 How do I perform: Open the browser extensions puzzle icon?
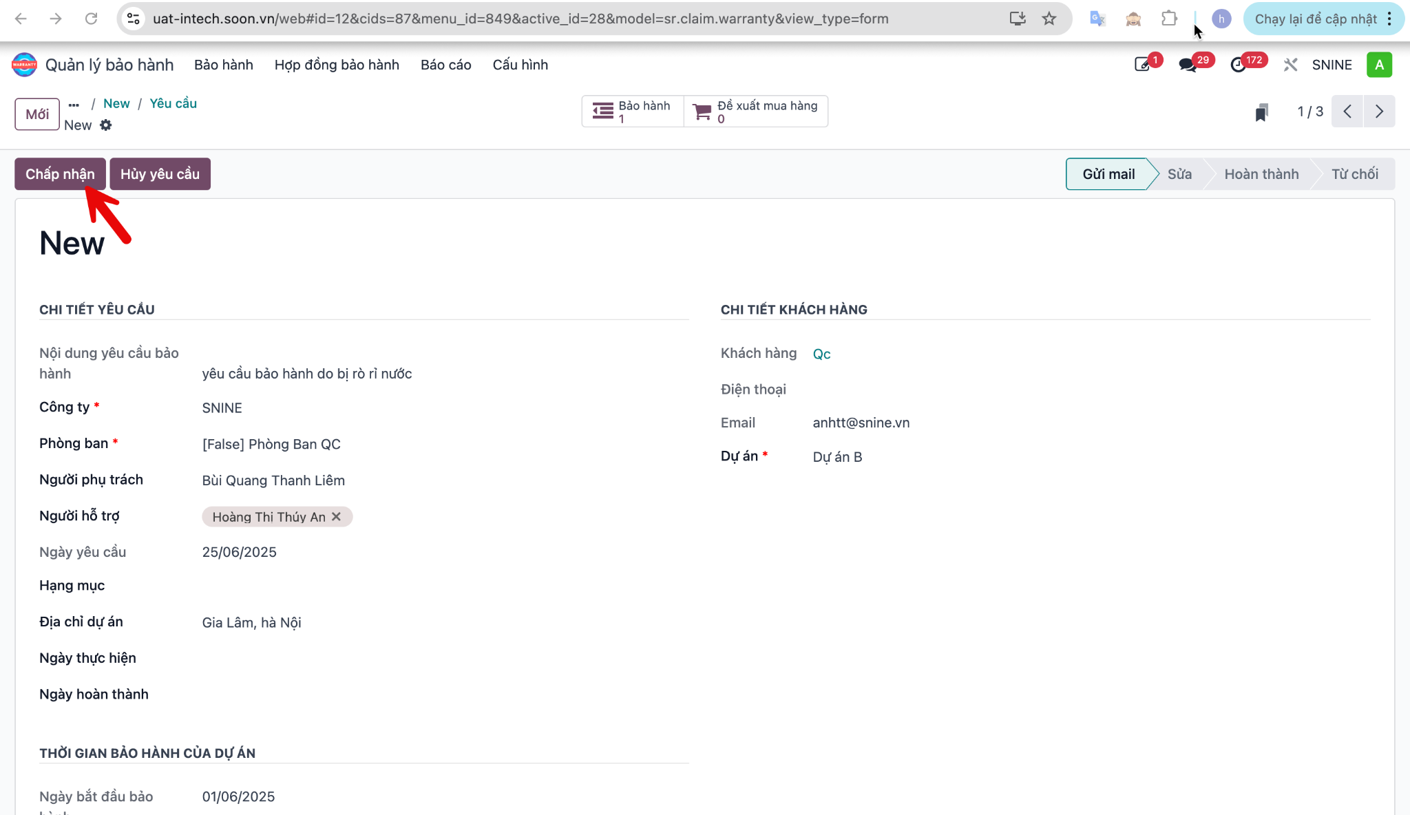point(1169,19)
